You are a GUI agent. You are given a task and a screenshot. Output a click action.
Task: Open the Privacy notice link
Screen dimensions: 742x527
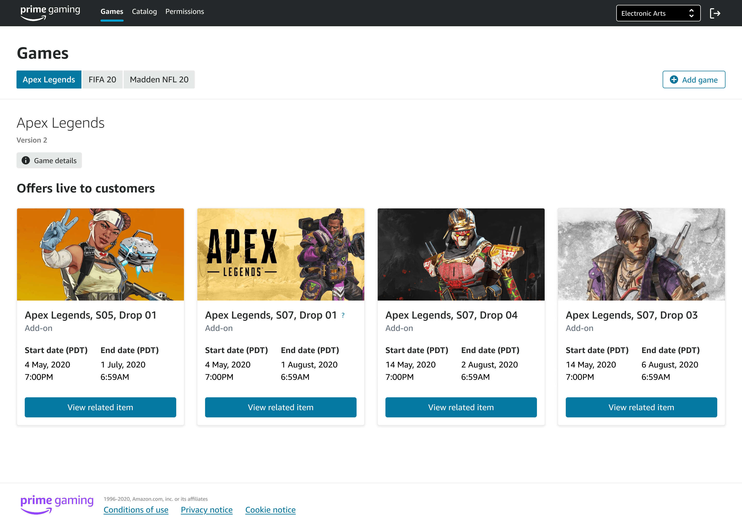(207, 510)
